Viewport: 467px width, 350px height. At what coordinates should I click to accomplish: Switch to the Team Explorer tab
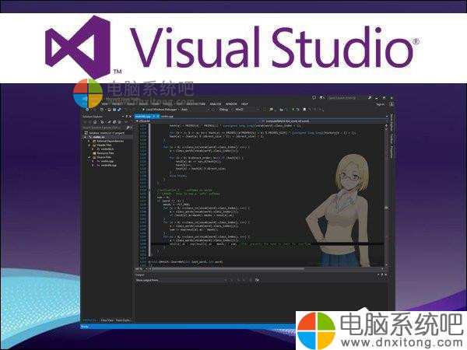tap(123, 320)
